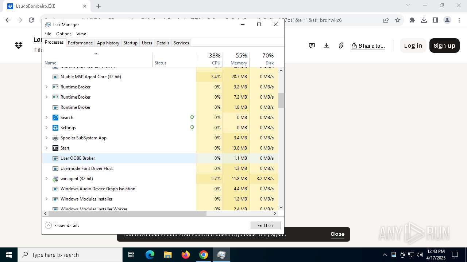
Task: Reload the page in Chrome
Action: pyautogui.click(x=31, y=20)
